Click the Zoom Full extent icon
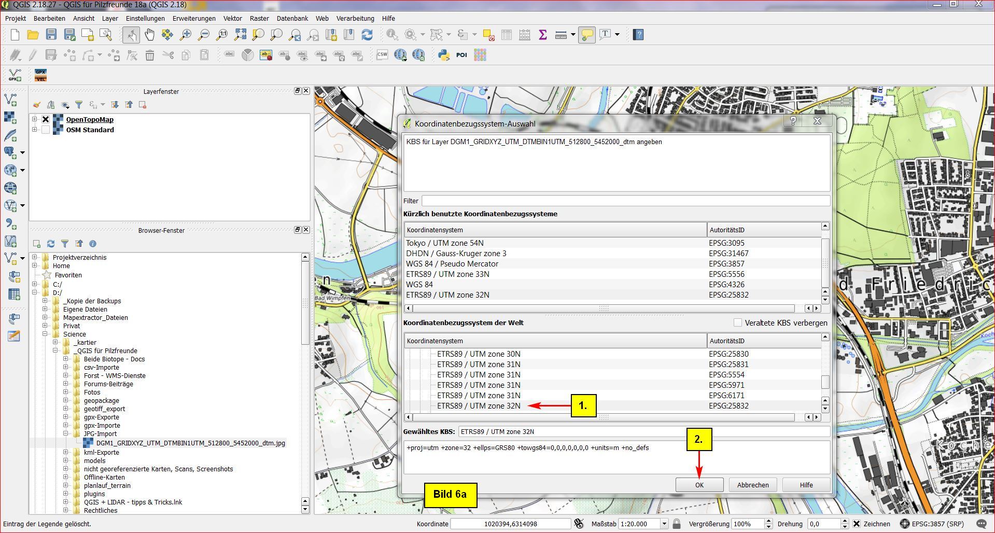The height and width of the screenshot is (533, 995). (240, 35)
